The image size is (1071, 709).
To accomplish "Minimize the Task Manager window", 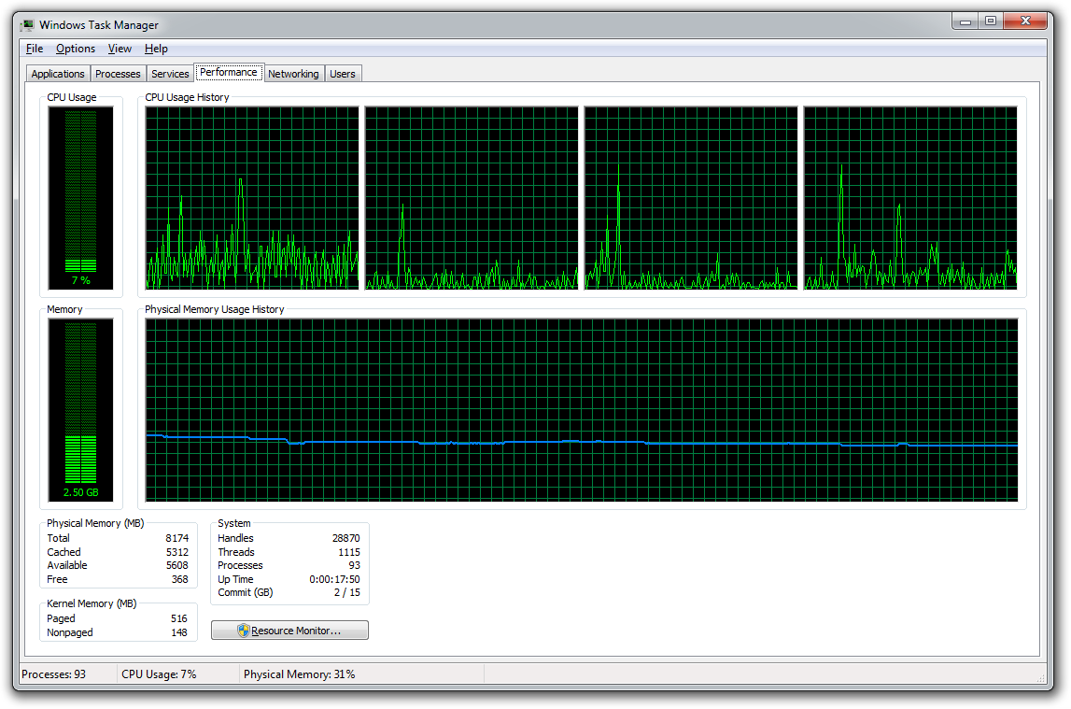I will tap(965, 21).
